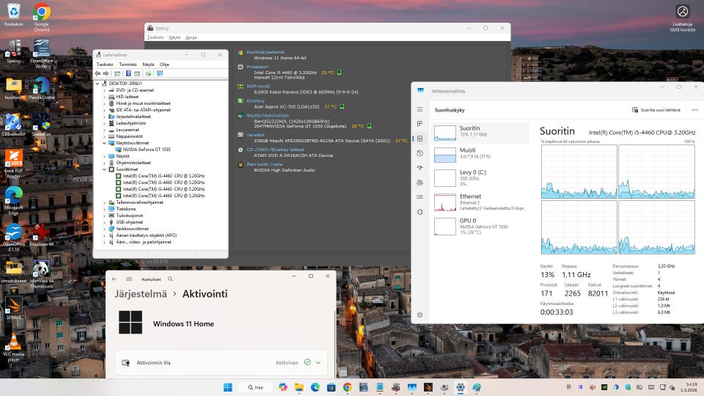Open App history in Task Manager sidebar
Viewport: 704px width, 396px height.
(x=419, y=153)
